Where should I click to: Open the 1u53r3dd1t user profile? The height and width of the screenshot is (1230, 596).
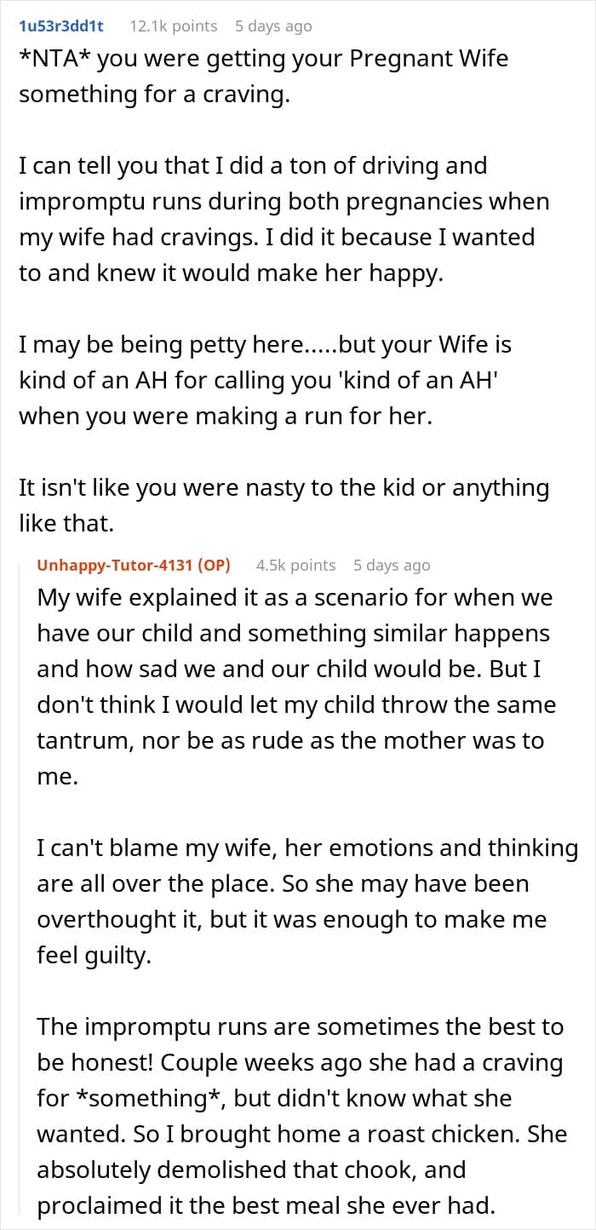(x=61, y=26)
